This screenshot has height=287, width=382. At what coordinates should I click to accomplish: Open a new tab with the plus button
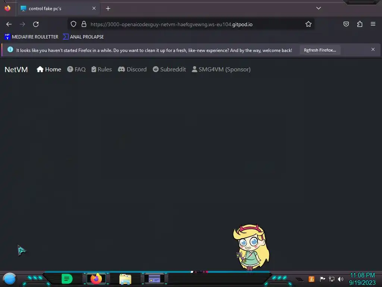point(108,9)
